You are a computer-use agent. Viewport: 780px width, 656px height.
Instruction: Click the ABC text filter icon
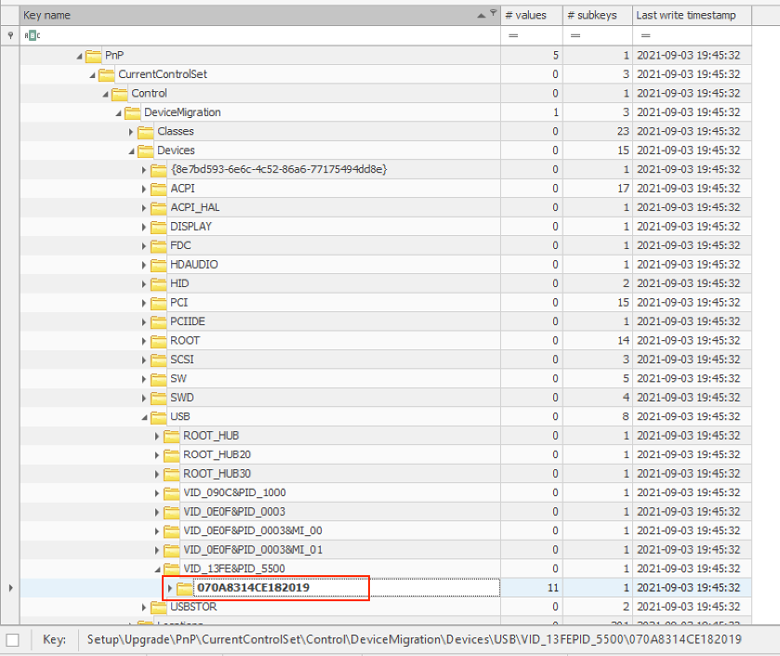click(33, 35)
